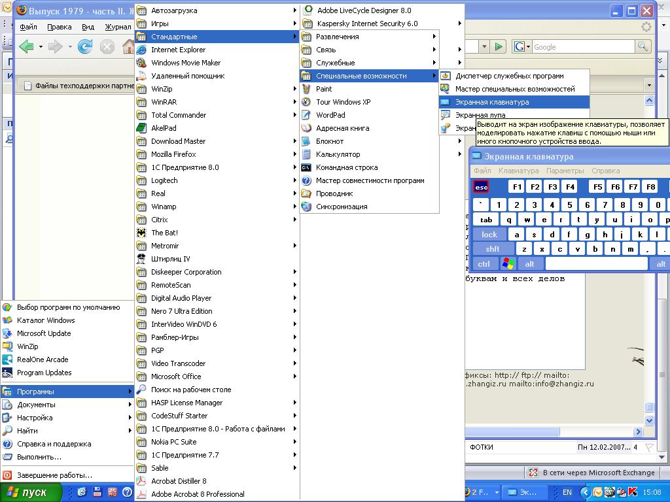Click Завершение работы… in the Start menu

(x=67, y=475)
